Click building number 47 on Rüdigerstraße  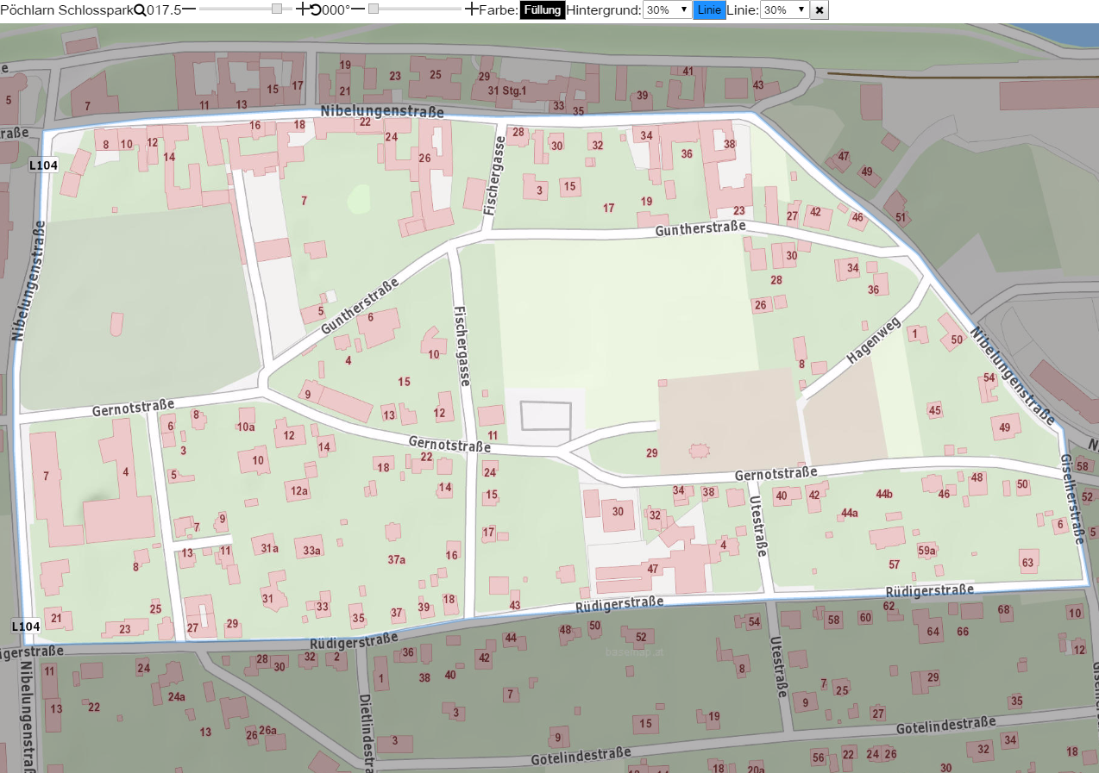[652, 569]
